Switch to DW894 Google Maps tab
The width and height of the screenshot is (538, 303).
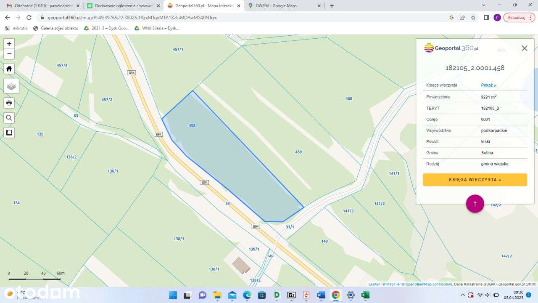(284, 5)
